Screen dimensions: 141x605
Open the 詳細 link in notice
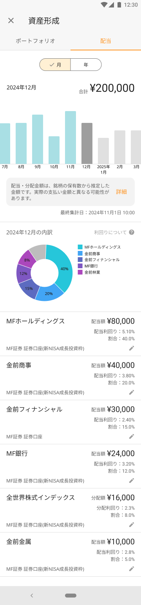pyautogui.click(x=121, y=192)
